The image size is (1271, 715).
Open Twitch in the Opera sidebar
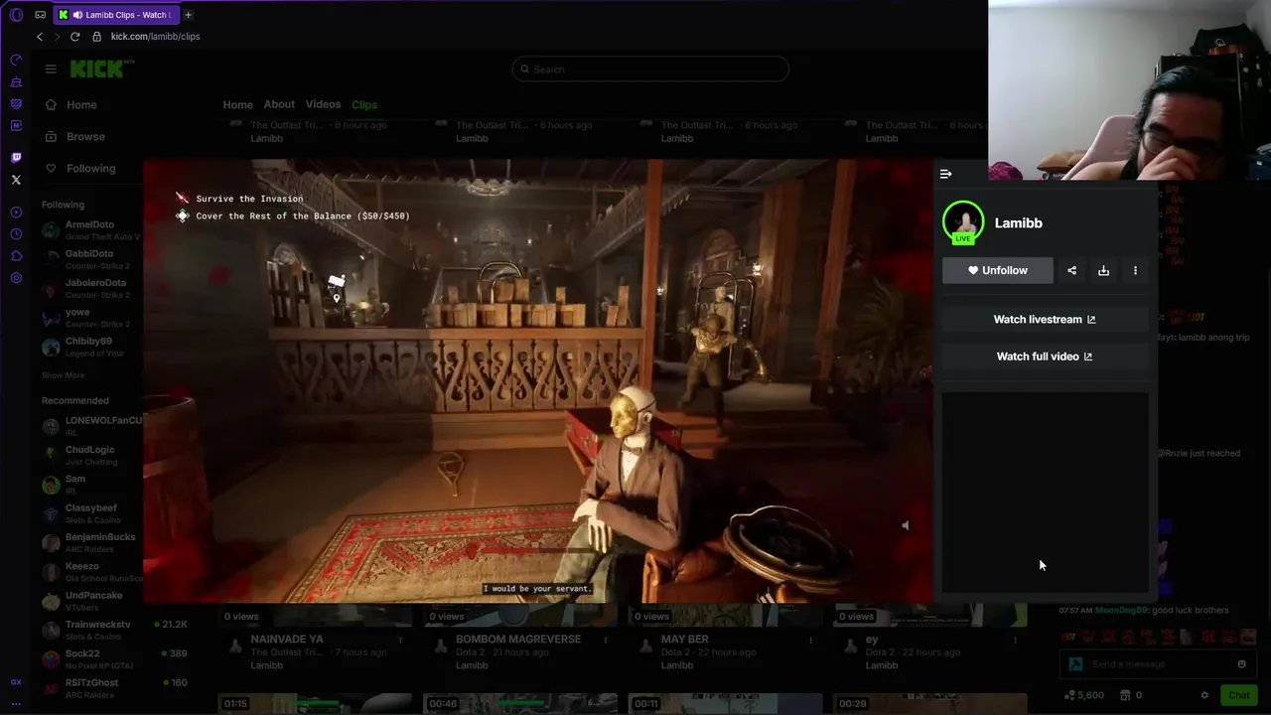pos(16,158)
